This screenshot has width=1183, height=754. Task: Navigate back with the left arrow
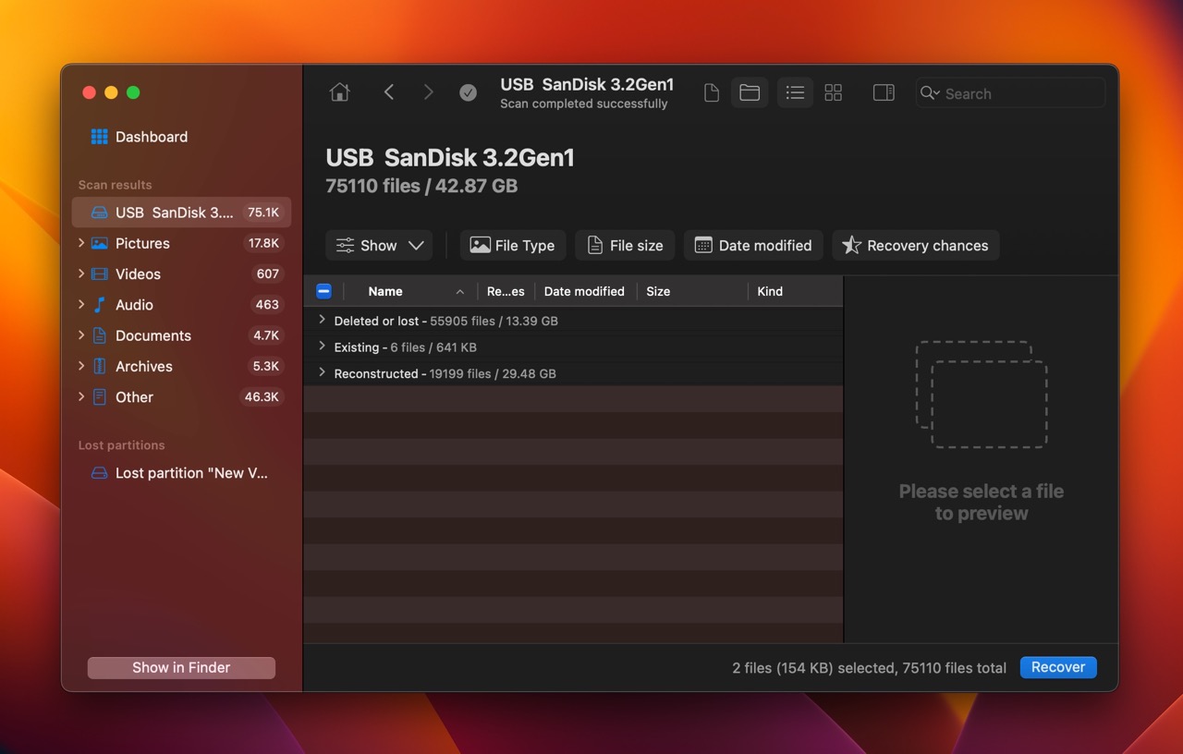389,92
